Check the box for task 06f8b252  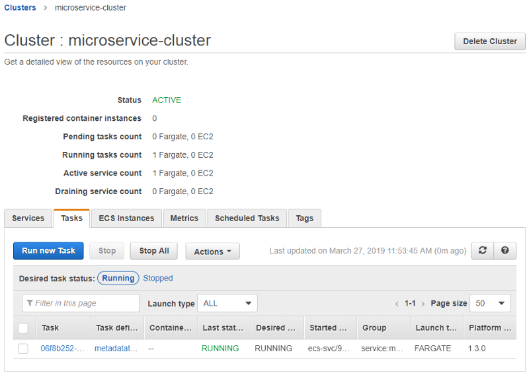pyautogui.click(x=23, y=349)
